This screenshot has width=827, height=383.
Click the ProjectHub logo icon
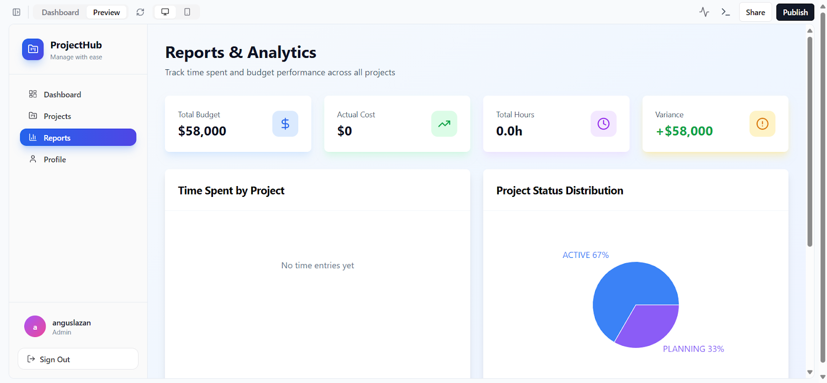(33, 49)
